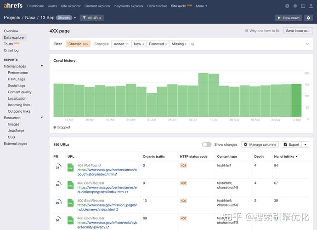Image resolution: width=317 pixels, height=230 pixels.
Task: Click the PR 25 gauge icon
Action: 57,185
